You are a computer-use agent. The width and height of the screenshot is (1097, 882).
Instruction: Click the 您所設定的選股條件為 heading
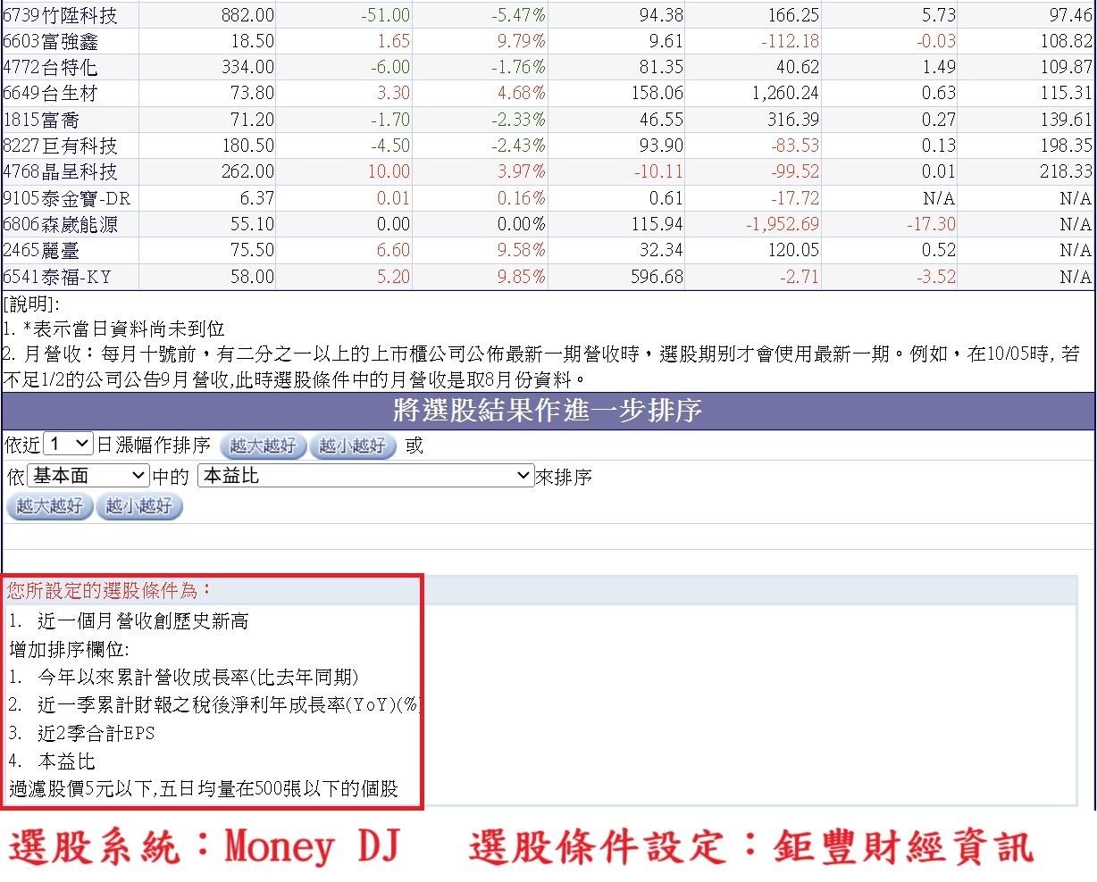pyautogui.click(x=110, y=590)
